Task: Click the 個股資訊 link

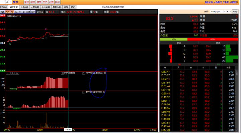Action: [x=209, y=2]
